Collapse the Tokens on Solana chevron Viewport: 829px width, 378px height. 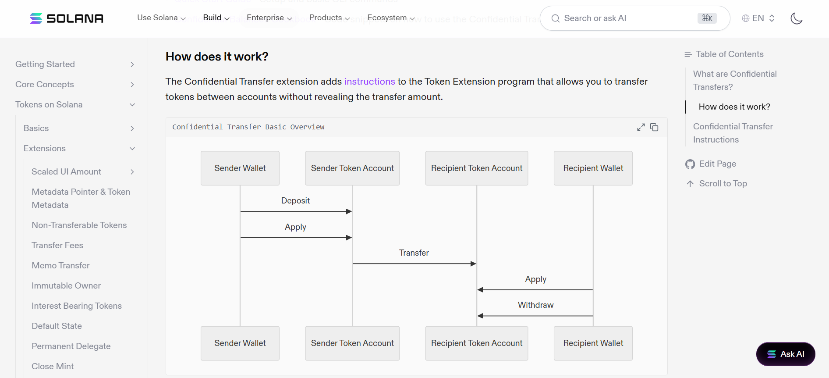pos(132,105)
